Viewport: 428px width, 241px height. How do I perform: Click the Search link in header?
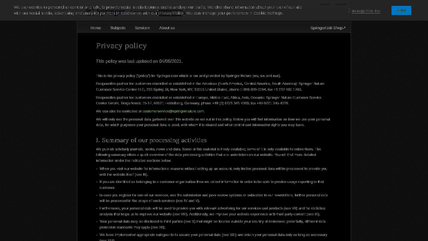[x=325, y=4]
